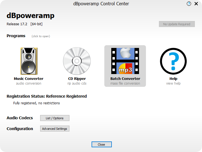
Task: Click the 'audio conversion' subtitle text
Action: click(x=29, y=83)
